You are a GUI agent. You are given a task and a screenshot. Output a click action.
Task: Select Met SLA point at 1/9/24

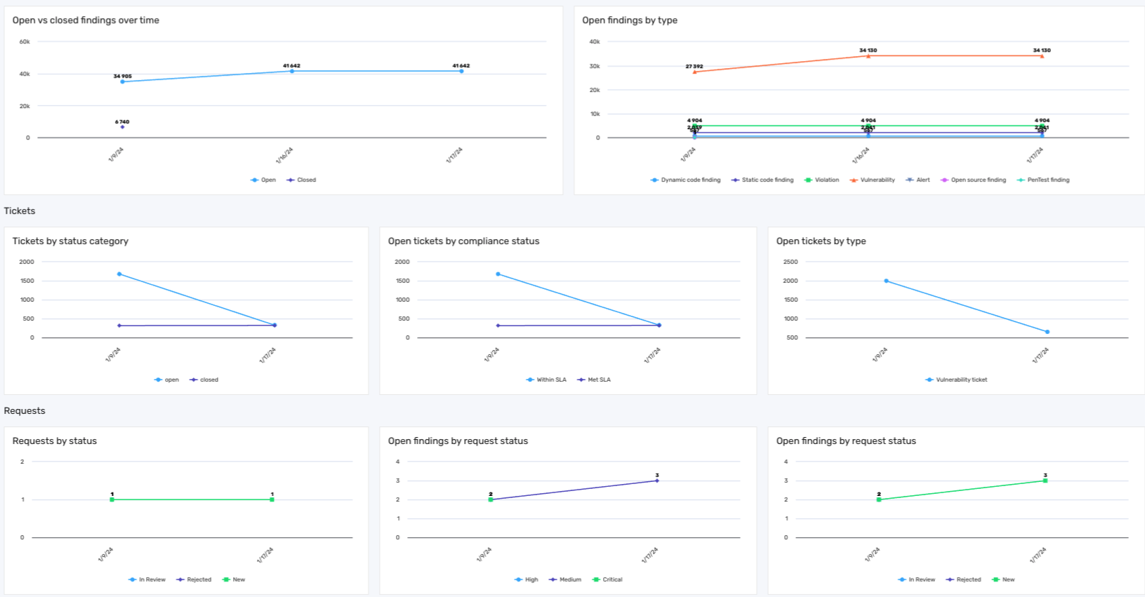pos(498,326)
